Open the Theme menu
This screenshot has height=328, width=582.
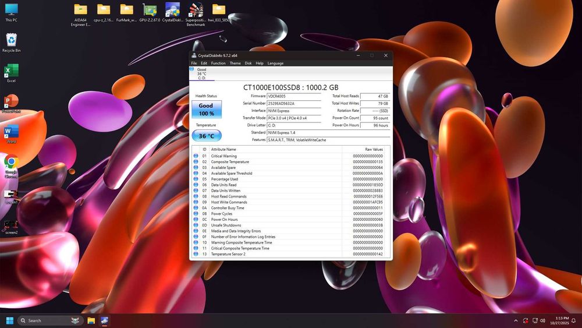(x=235, y=63)
